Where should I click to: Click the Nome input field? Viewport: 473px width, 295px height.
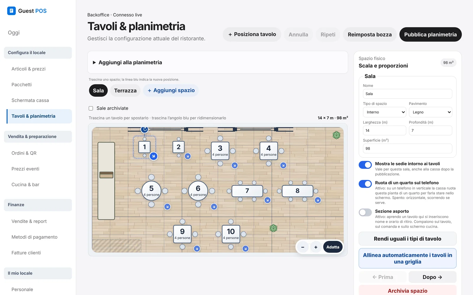(407, 94)
